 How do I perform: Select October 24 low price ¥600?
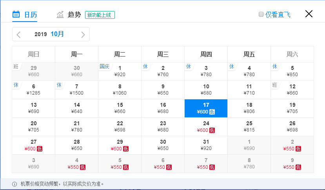point(206,127)
